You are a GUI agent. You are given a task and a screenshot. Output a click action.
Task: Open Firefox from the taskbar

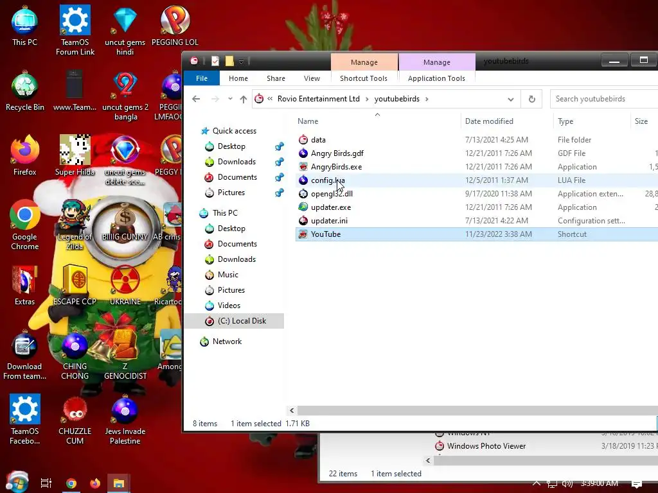click(x=95, y=483)
